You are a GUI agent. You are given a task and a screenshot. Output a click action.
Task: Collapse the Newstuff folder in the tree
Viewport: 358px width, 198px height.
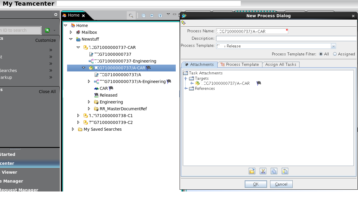tap(71, 39)
